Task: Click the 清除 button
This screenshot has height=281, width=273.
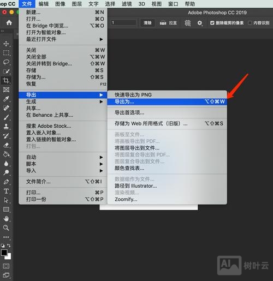Action: 147,23
